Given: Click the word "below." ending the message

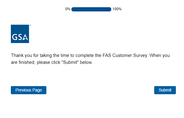Looking at the screenshot, I should pos(86,62).
